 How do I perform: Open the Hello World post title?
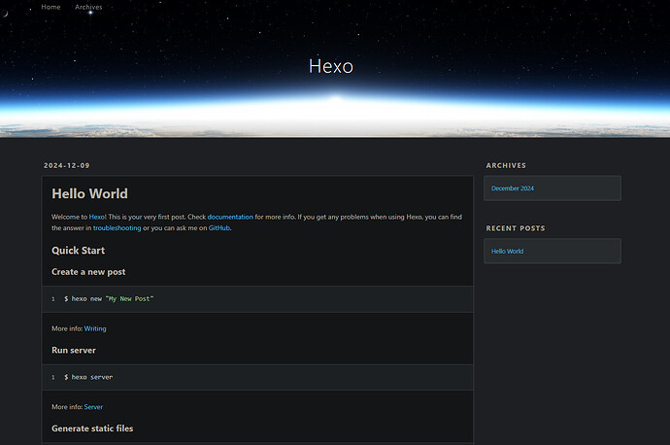point(89,193)
